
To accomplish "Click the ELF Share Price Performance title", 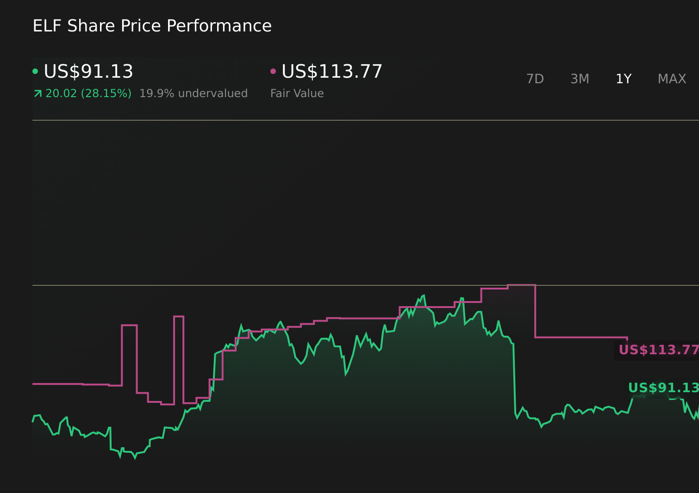I will (x=152, y=25).
